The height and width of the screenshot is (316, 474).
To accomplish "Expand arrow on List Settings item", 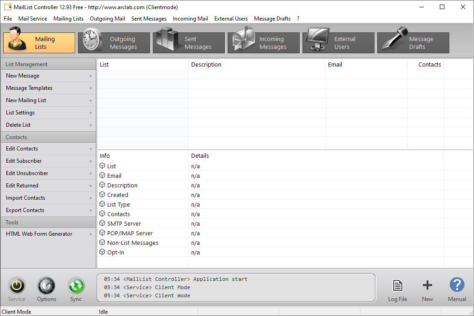I will (x=90, y=113).
